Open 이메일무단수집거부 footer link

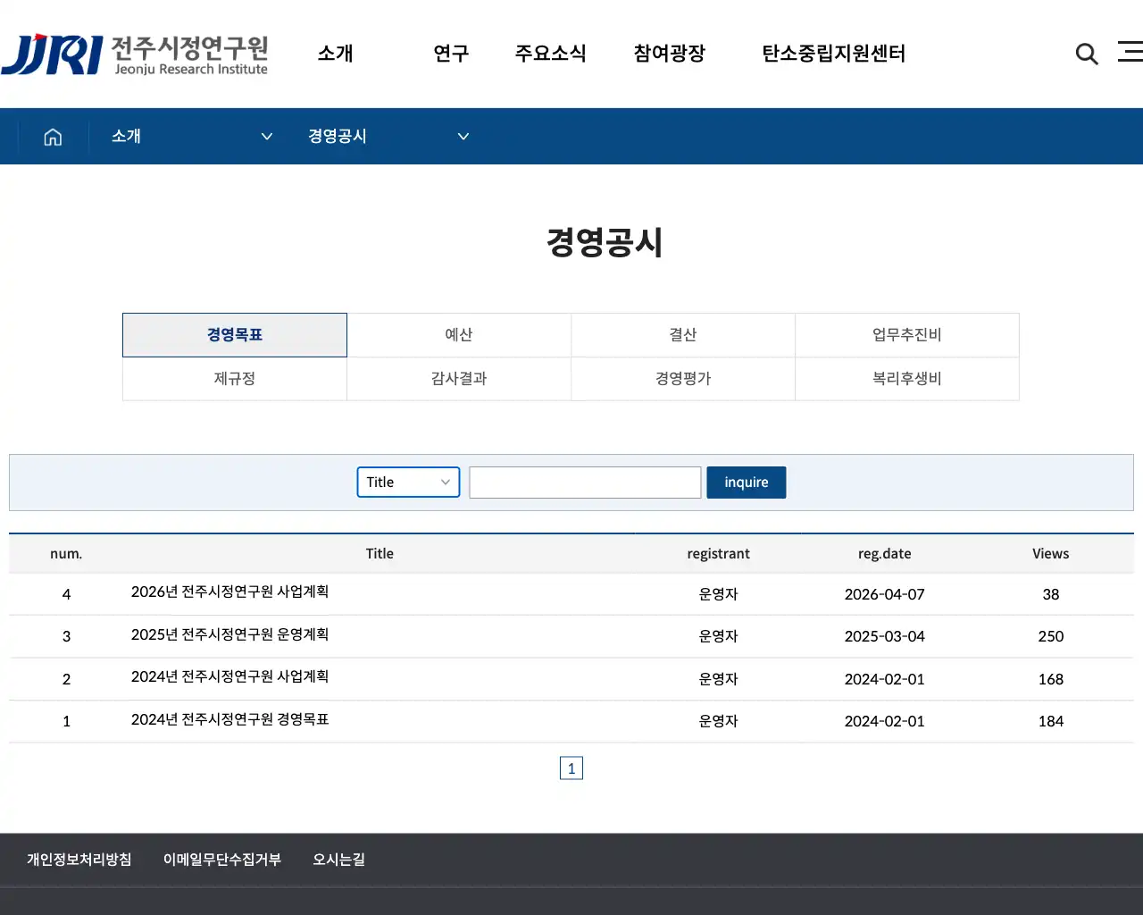(222, 860)
